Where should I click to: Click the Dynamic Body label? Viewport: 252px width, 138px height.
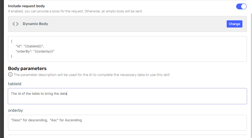[x=35, y=24]
